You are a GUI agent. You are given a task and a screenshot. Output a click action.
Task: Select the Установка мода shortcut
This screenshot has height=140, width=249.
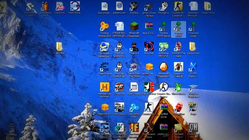[193, 30]
